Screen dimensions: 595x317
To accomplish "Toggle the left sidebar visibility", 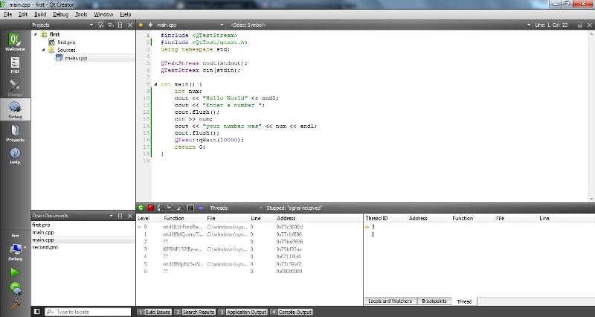I will (x=36, y=312).
